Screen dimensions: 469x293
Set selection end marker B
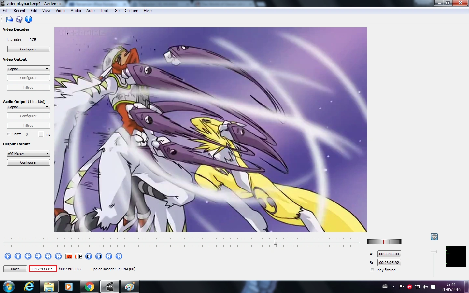tap(78, 256)
